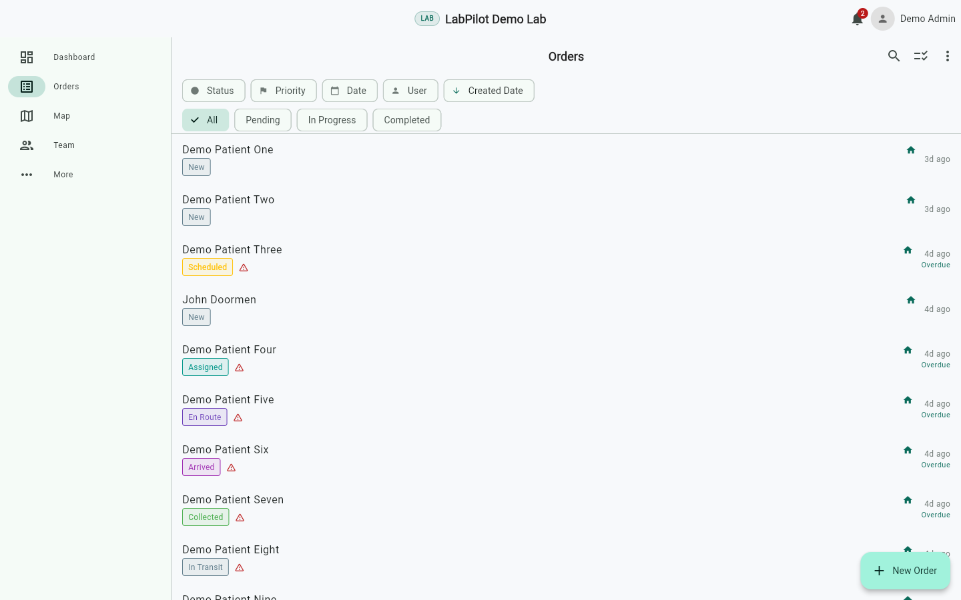Click the home icon for Demo Patient Seven
Viewport: 961px width, 600px height.
click(908, 500)
